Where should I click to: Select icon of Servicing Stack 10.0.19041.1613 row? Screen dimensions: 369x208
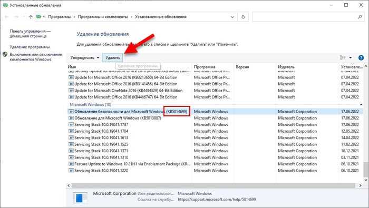(x=71, y=138)
